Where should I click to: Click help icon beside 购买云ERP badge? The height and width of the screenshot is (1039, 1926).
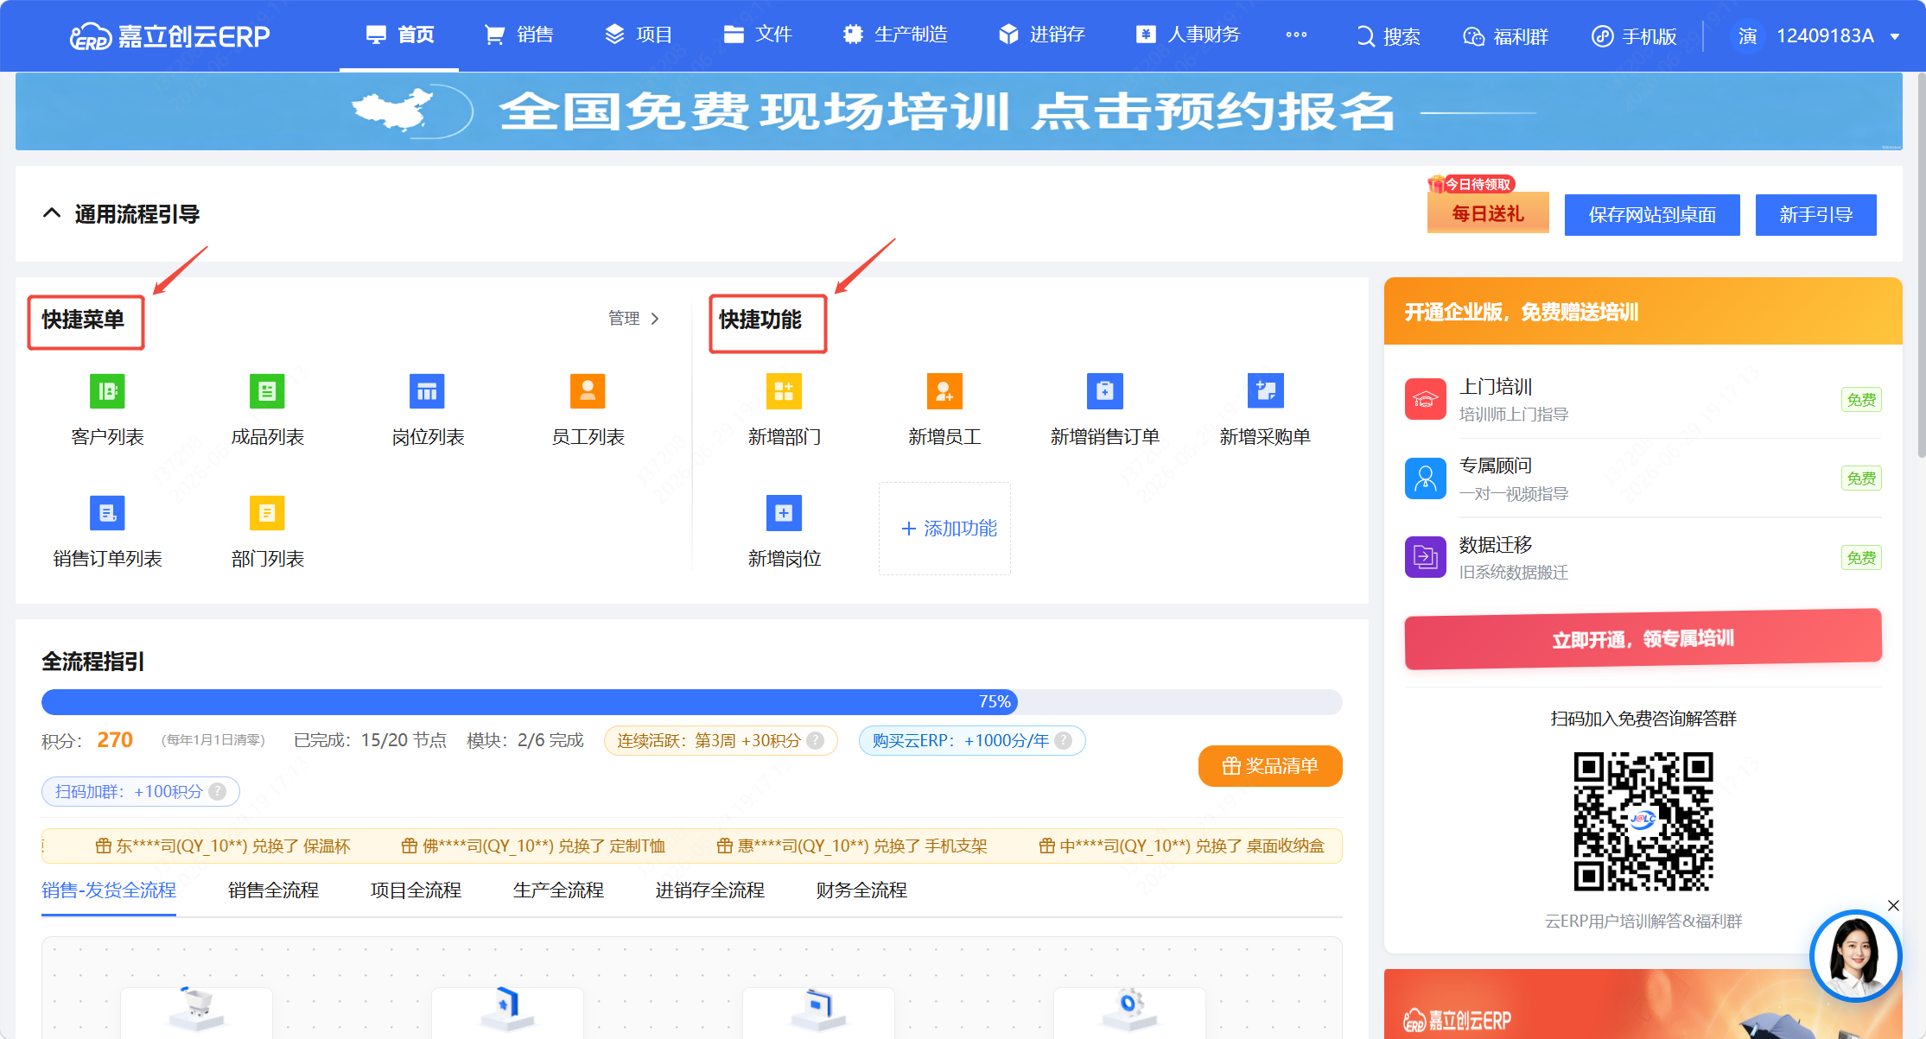click(x=1064, y=740)
